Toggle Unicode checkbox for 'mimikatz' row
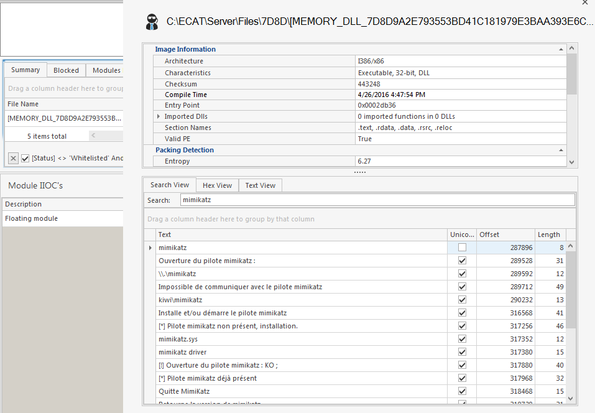This screenshot has height=413, width=595. pyautogui.click(x=462, y=248)
